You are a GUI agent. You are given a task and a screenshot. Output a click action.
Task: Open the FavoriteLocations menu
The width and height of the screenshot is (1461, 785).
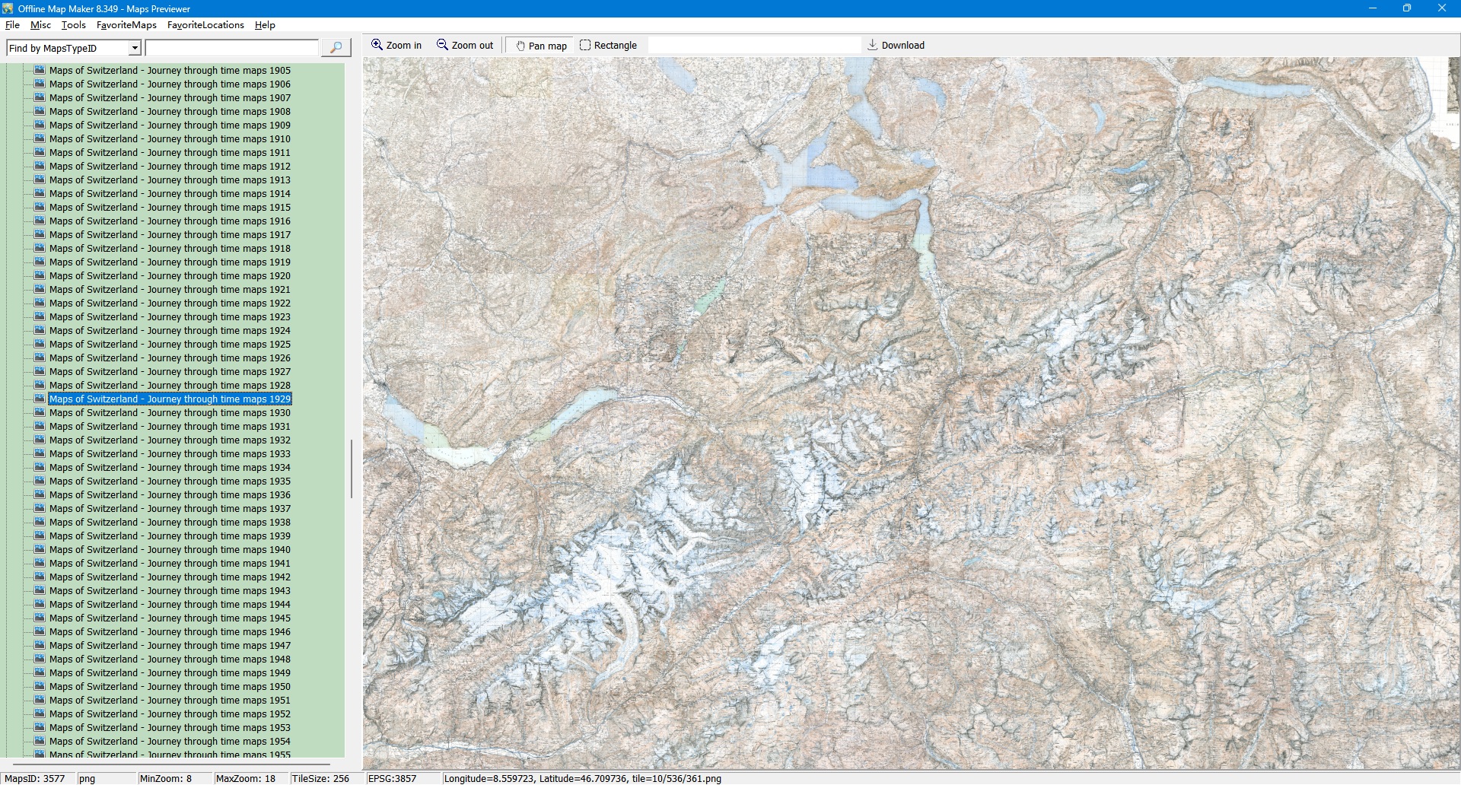click(x=205, y=25)
